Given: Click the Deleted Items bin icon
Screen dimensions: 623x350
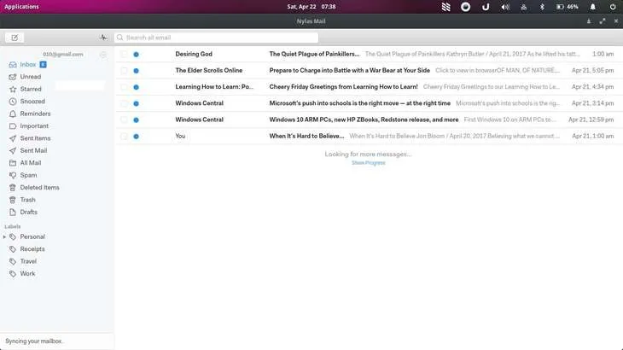Looking at the screenshot, I should [x=13, y=188].
